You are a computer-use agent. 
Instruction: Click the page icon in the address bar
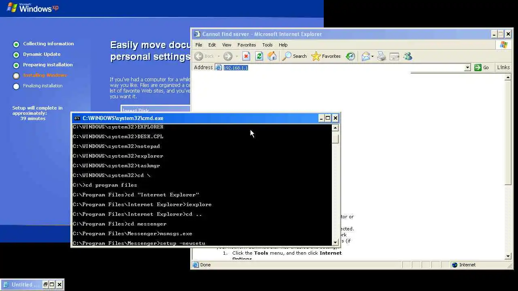219,67
